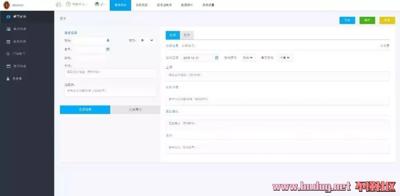Click the person icon in the name field
Viewport: 400px width, 196px height.
108,40
